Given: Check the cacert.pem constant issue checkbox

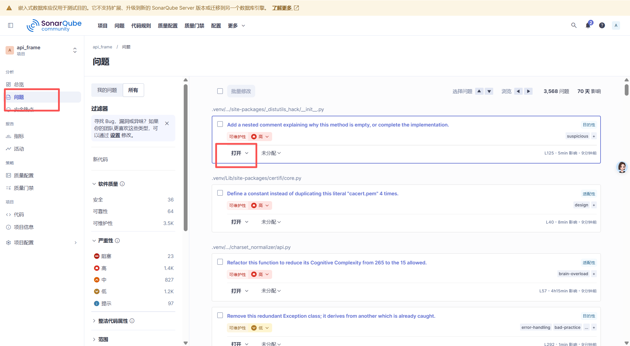Looking at the screenshot, I should pos(220,193).
